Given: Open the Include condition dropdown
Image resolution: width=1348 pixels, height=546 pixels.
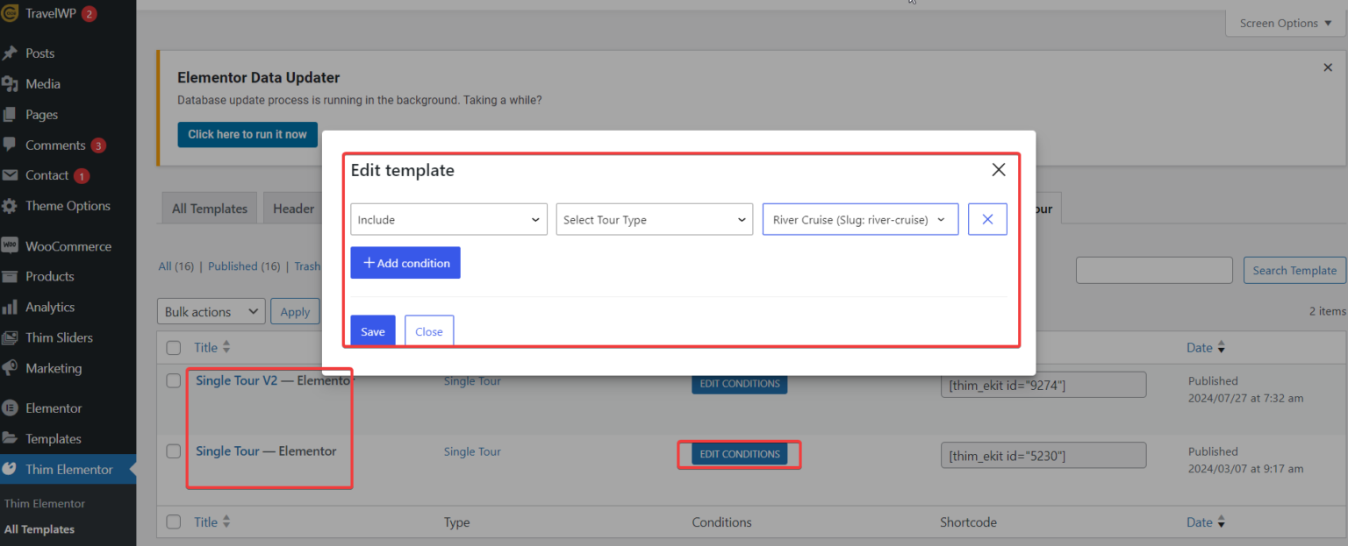Looking at the screenshot, I should click(x=449, y=219).
